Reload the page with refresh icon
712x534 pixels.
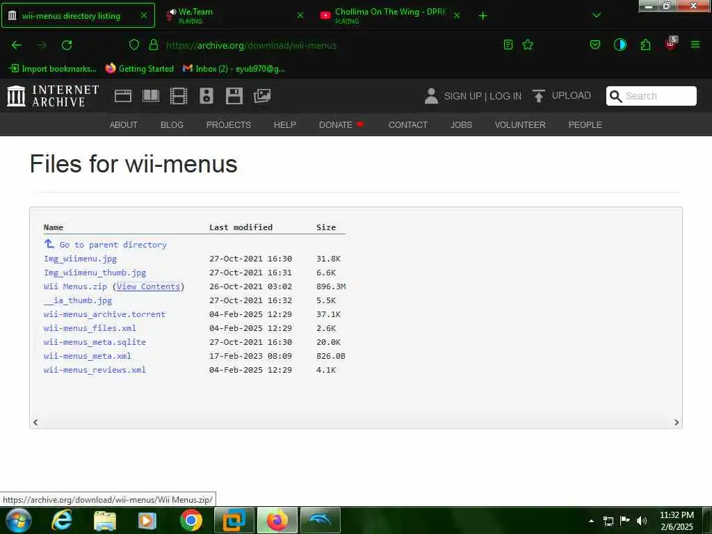tap(67, 45)
